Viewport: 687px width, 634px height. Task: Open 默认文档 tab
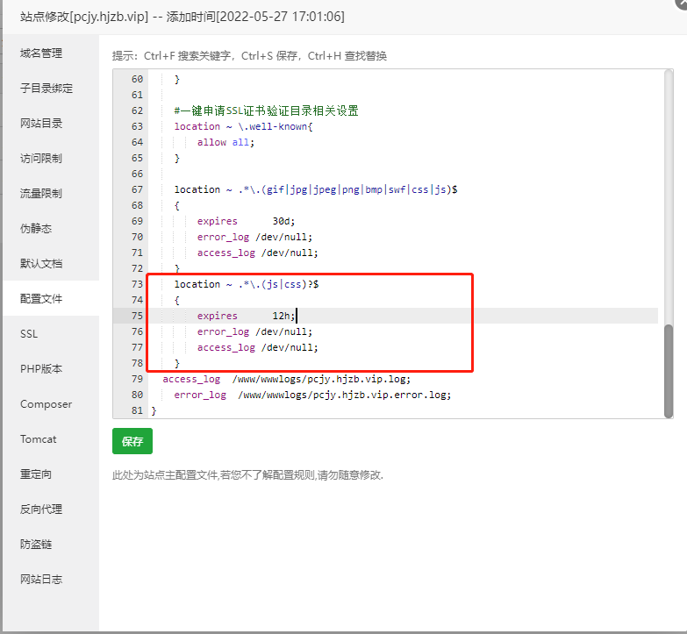pyautogui.click(x=41, y=263)
